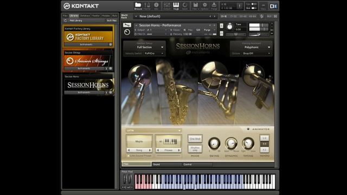Click the Instr Nav button
This screenshot has width=347, height=195.
click(112, 21)
